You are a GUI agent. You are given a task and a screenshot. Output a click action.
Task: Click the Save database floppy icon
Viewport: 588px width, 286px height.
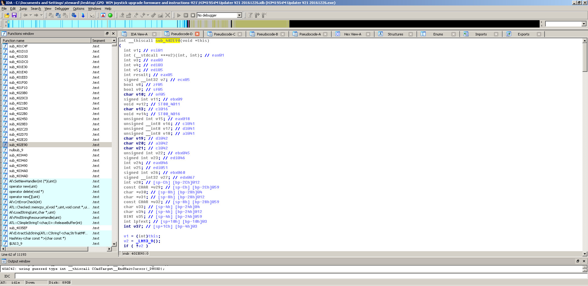tap(14, 15)
